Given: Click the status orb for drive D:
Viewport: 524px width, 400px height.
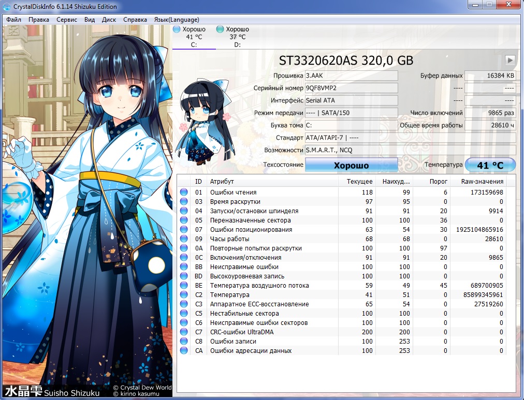Looking at the screenshot, I should tap(220, 29).
